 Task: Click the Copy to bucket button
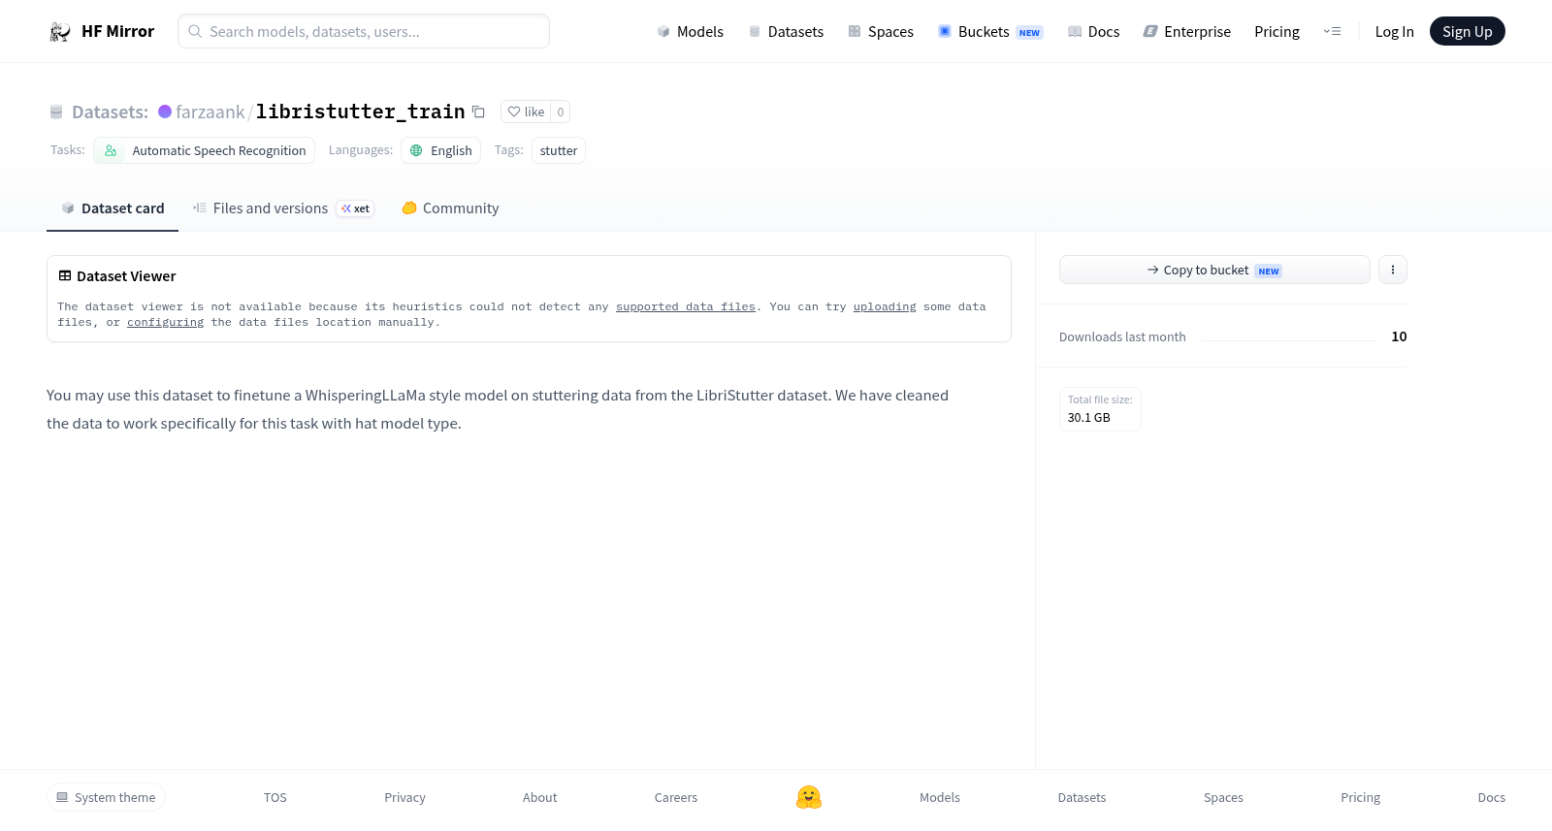coord(1214,270)
